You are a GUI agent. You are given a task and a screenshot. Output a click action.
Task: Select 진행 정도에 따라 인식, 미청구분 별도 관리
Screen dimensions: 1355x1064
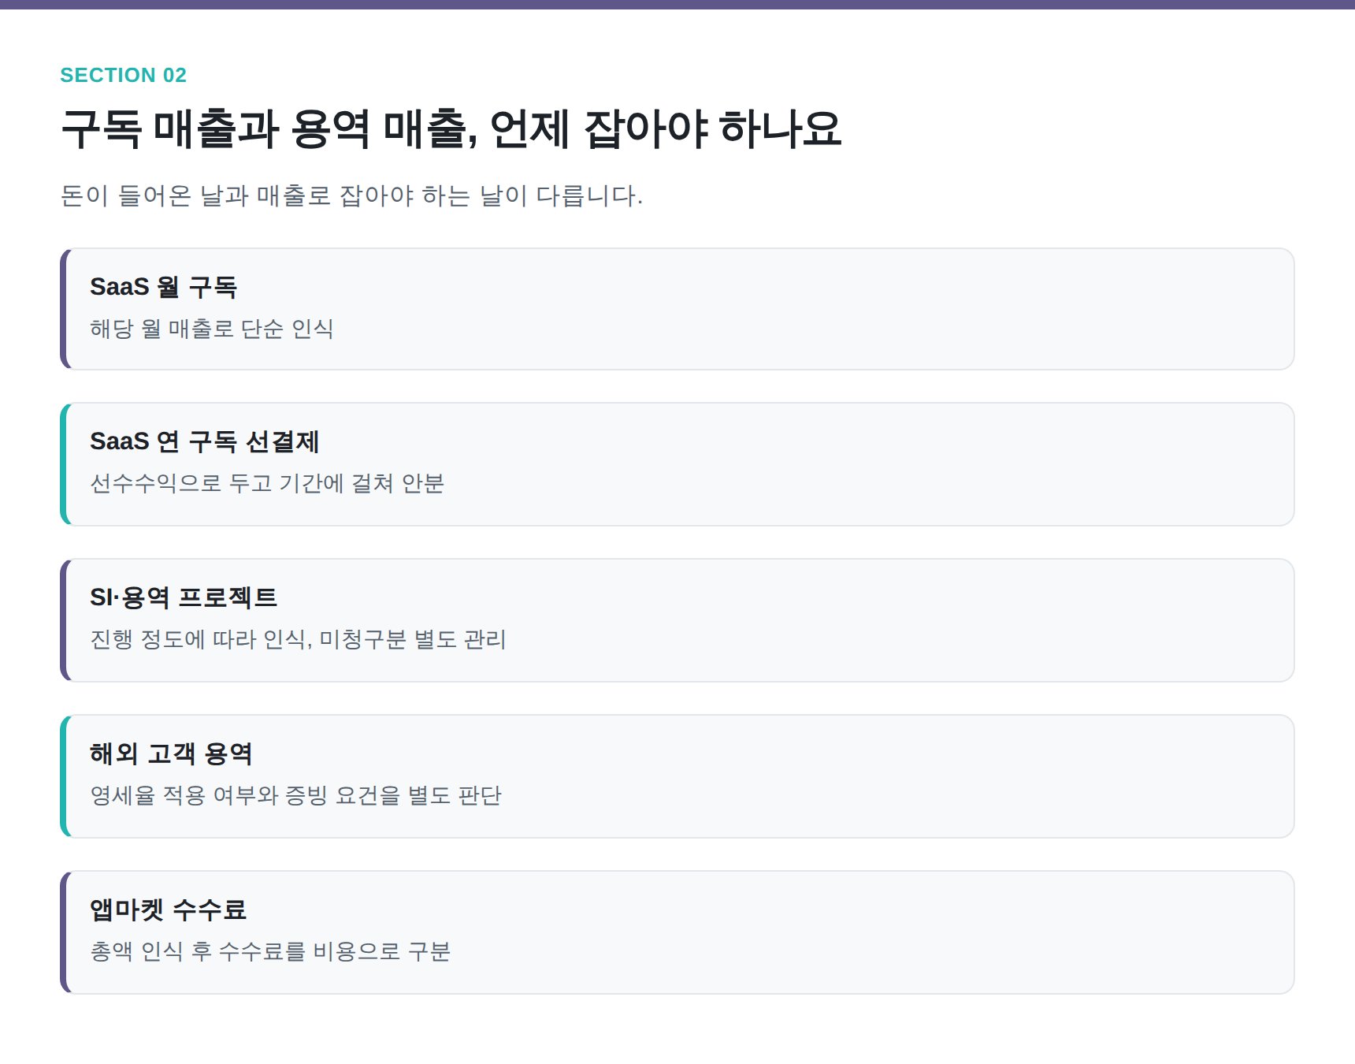(298, 638)
